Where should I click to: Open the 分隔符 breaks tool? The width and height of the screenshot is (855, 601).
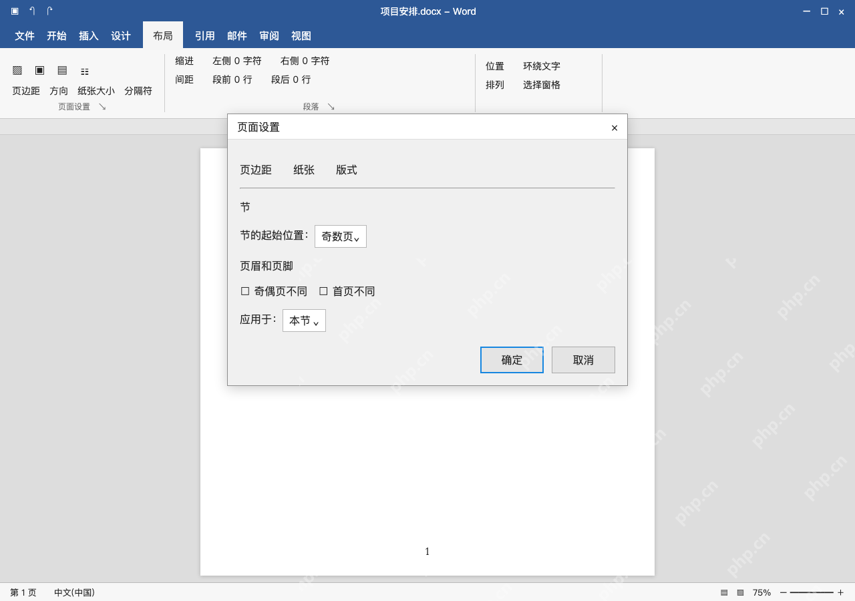click(x=138, y=91)
